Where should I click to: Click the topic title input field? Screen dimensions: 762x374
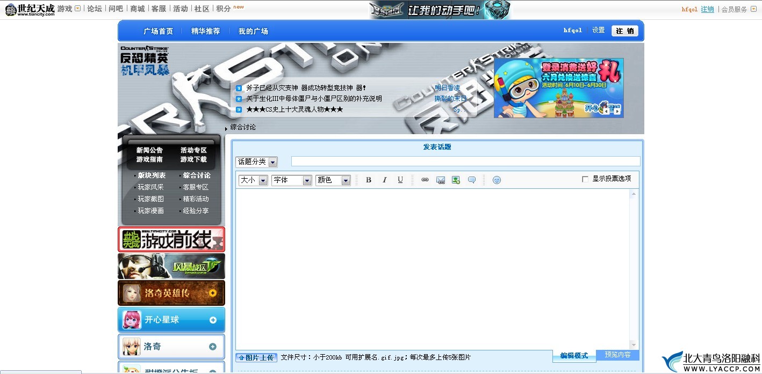coord(465,162)
